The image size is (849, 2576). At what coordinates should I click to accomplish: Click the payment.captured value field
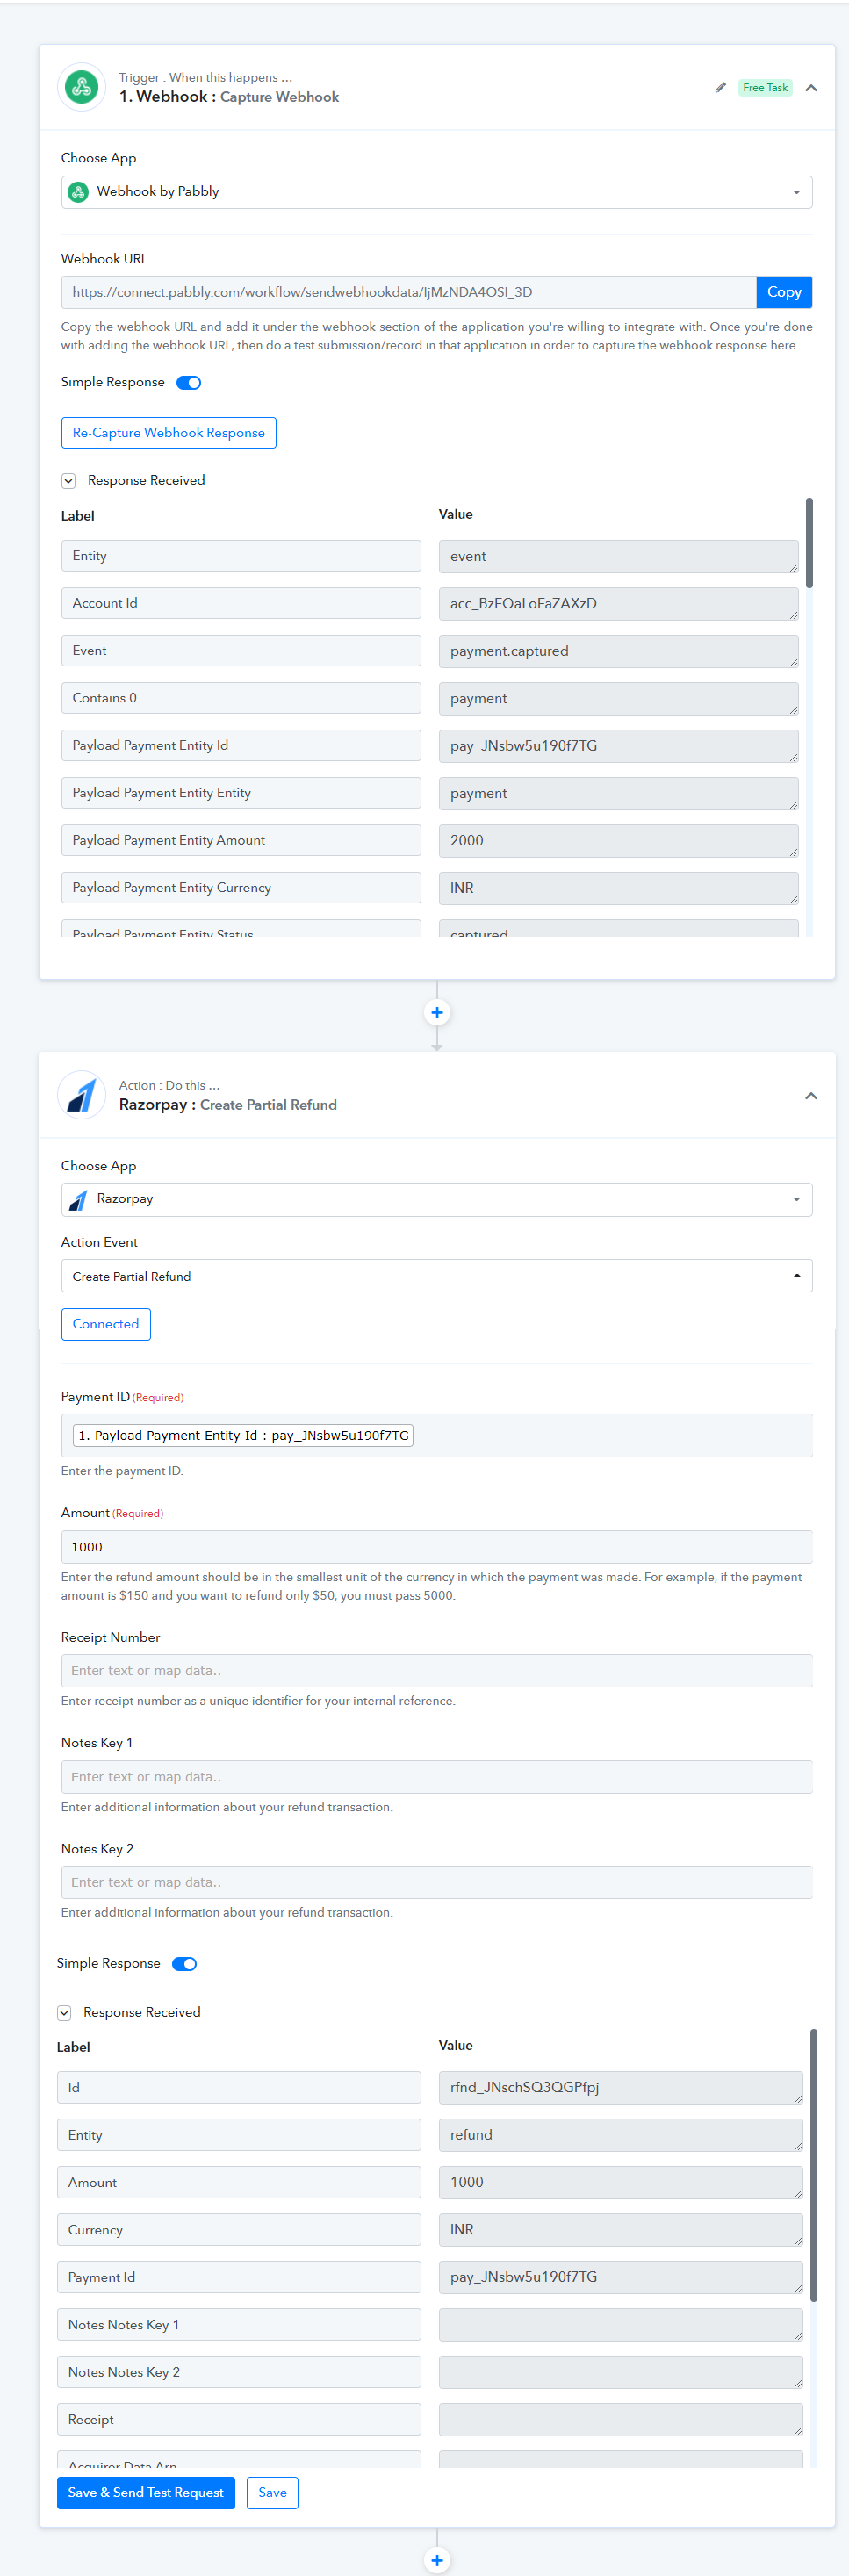[x=619, y=651]
